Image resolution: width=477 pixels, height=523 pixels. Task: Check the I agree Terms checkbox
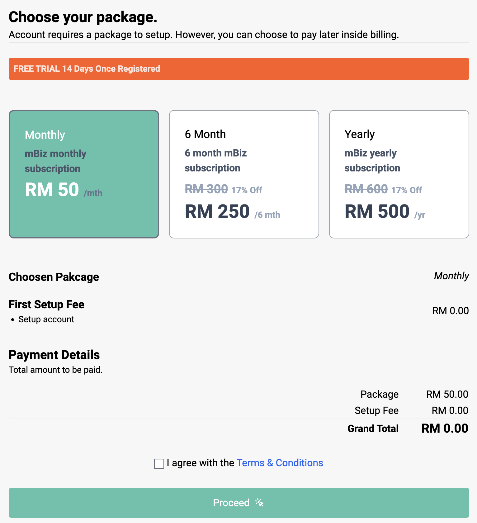(159, 463)
